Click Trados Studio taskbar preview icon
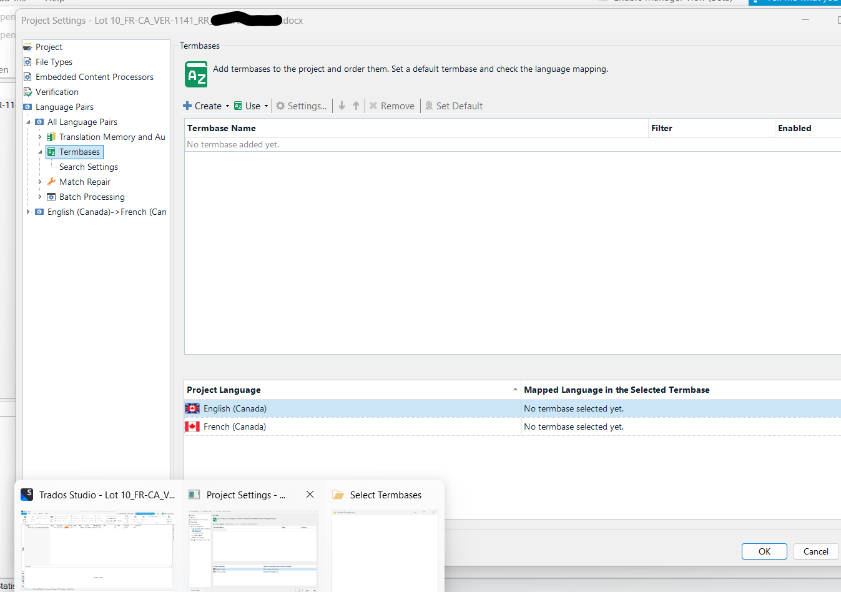Screen dimensions: 841x592 [x=27, y=495]
